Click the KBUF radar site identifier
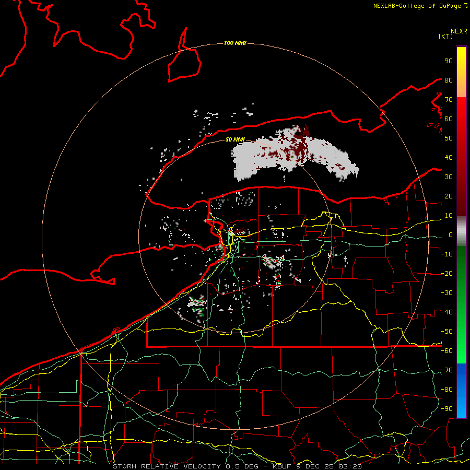Image resolution: width=470 pixels, height=470 pixels. pos(283,466)
